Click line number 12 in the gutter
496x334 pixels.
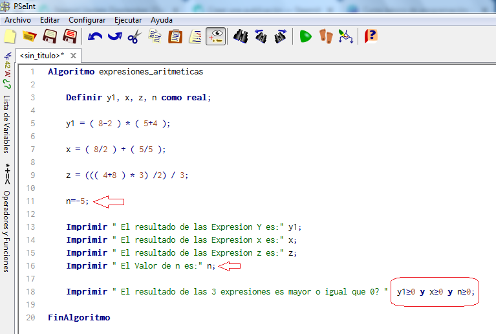pyautogui.click(x=30, y=214)
